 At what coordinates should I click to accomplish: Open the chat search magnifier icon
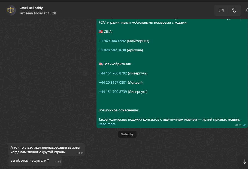coord(246,11)
